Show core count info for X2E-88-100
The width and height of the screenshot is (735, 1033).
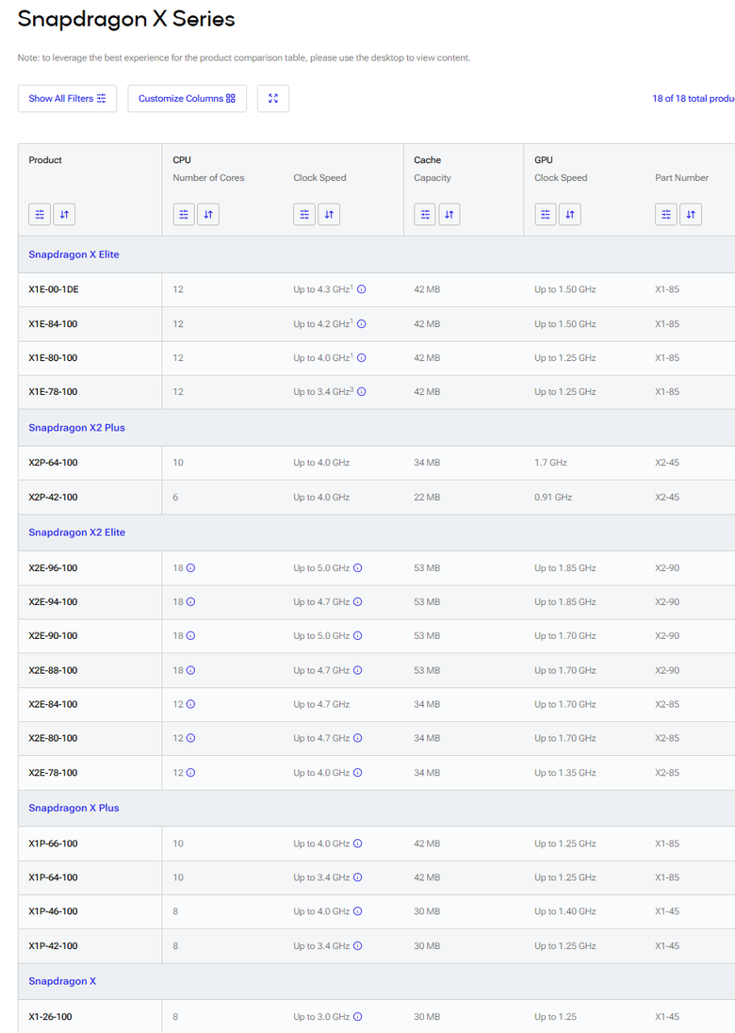click(190, 670)
